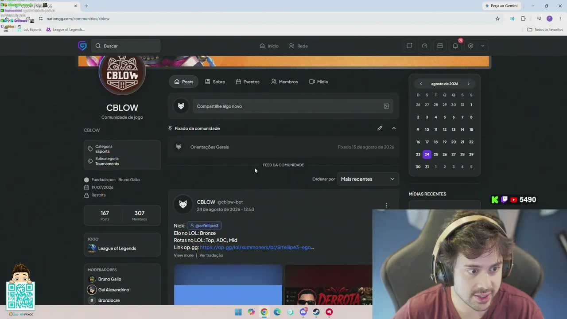Open the settings gear in the header
This screenshot has width=567, height=319.
[471, 46]
